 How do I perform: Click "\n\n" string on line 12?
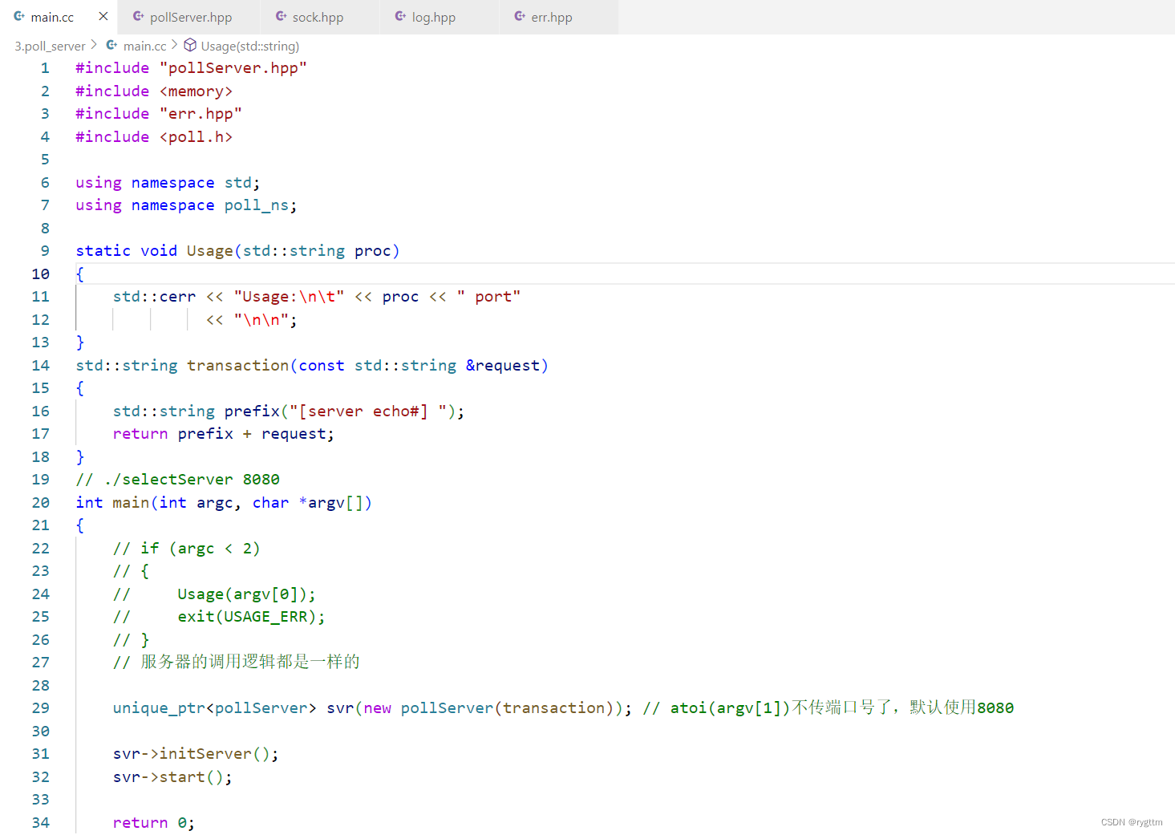261,320
